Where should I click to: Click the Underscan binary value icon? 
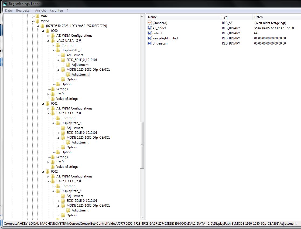click(x=149, y=43)
